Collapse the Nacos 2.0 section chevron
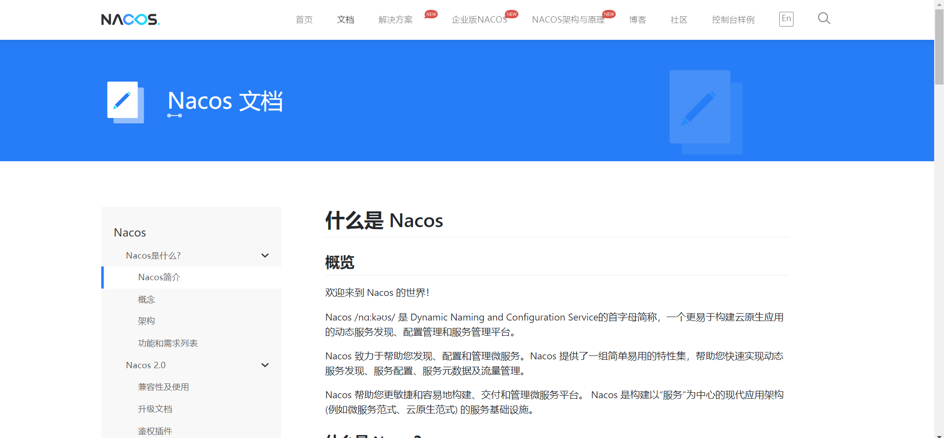Image resolution: width=944 pixels, height=438 pixels. coord(265,365)
